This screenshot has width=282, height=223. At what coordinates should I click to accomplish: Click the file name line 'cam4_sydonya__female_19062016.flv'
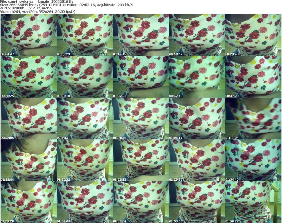(x=37, y=2)
